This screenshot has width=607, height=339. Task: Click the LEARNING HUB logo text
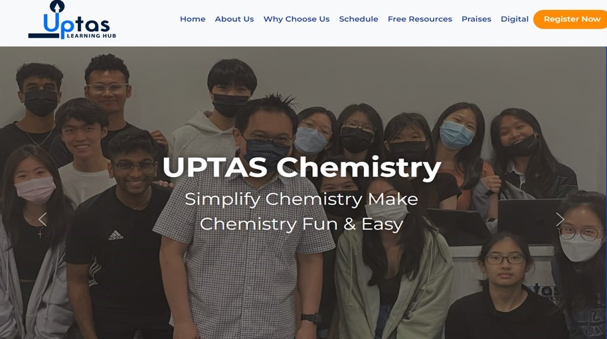[92, 36]
